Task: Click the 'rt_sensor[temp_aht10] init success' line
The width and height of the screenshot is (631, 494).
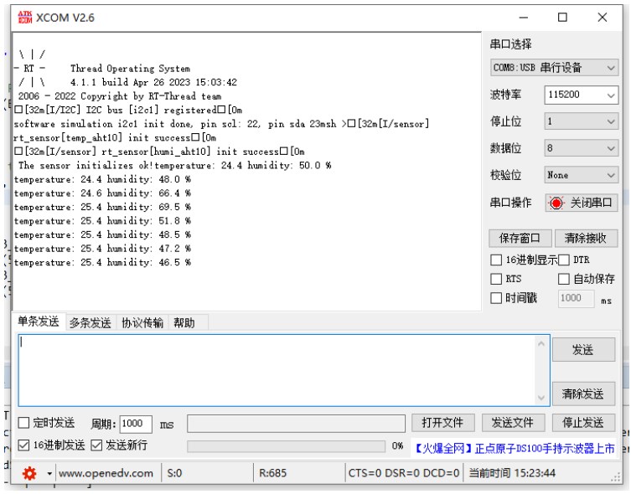Action: [115, 138]
